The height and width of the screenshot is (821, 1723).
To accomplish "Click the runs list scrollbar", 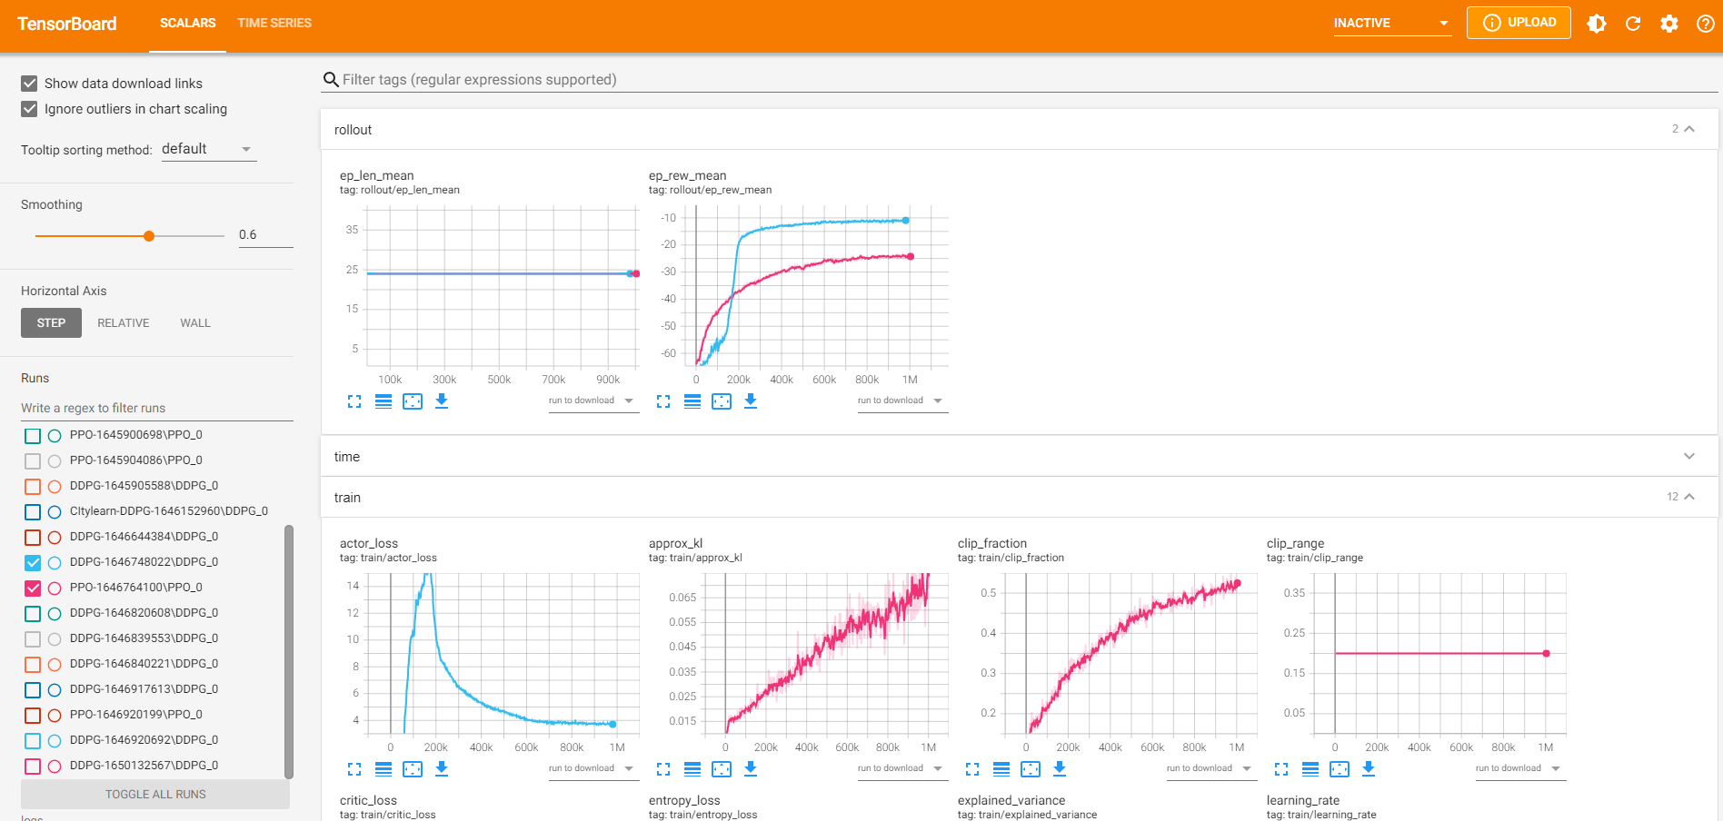I will coord(289,651).
